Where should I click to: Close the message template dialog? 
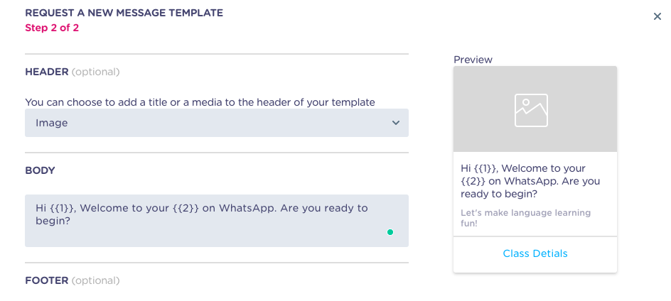click(657, 16)
